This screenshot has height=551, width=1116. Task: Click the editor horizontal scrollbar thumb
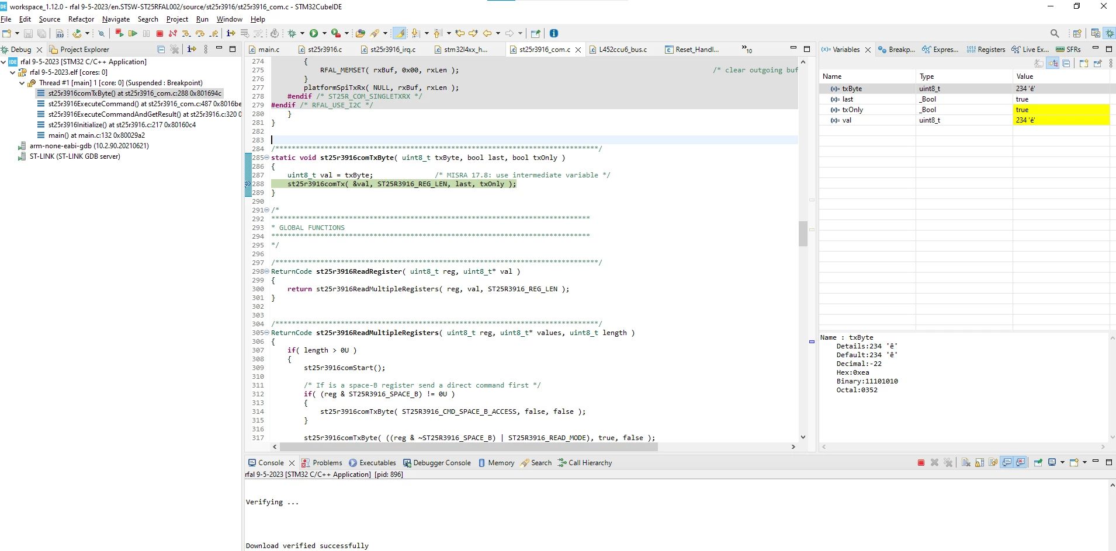click(x=469, y=447)
